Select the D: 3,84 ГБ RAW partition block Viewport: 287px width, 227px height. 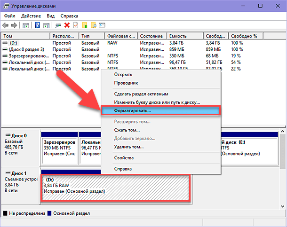tap(115, 188)
